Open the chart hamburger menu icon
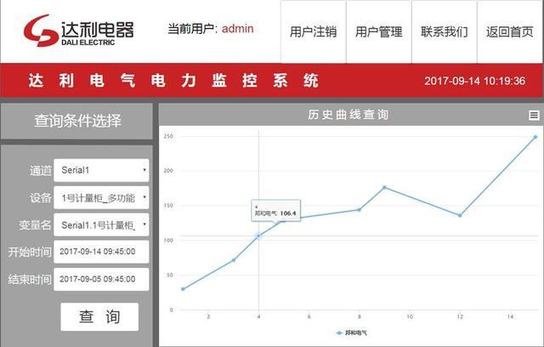544x347 pixels. pyautogui.click(x=534, y=115)
